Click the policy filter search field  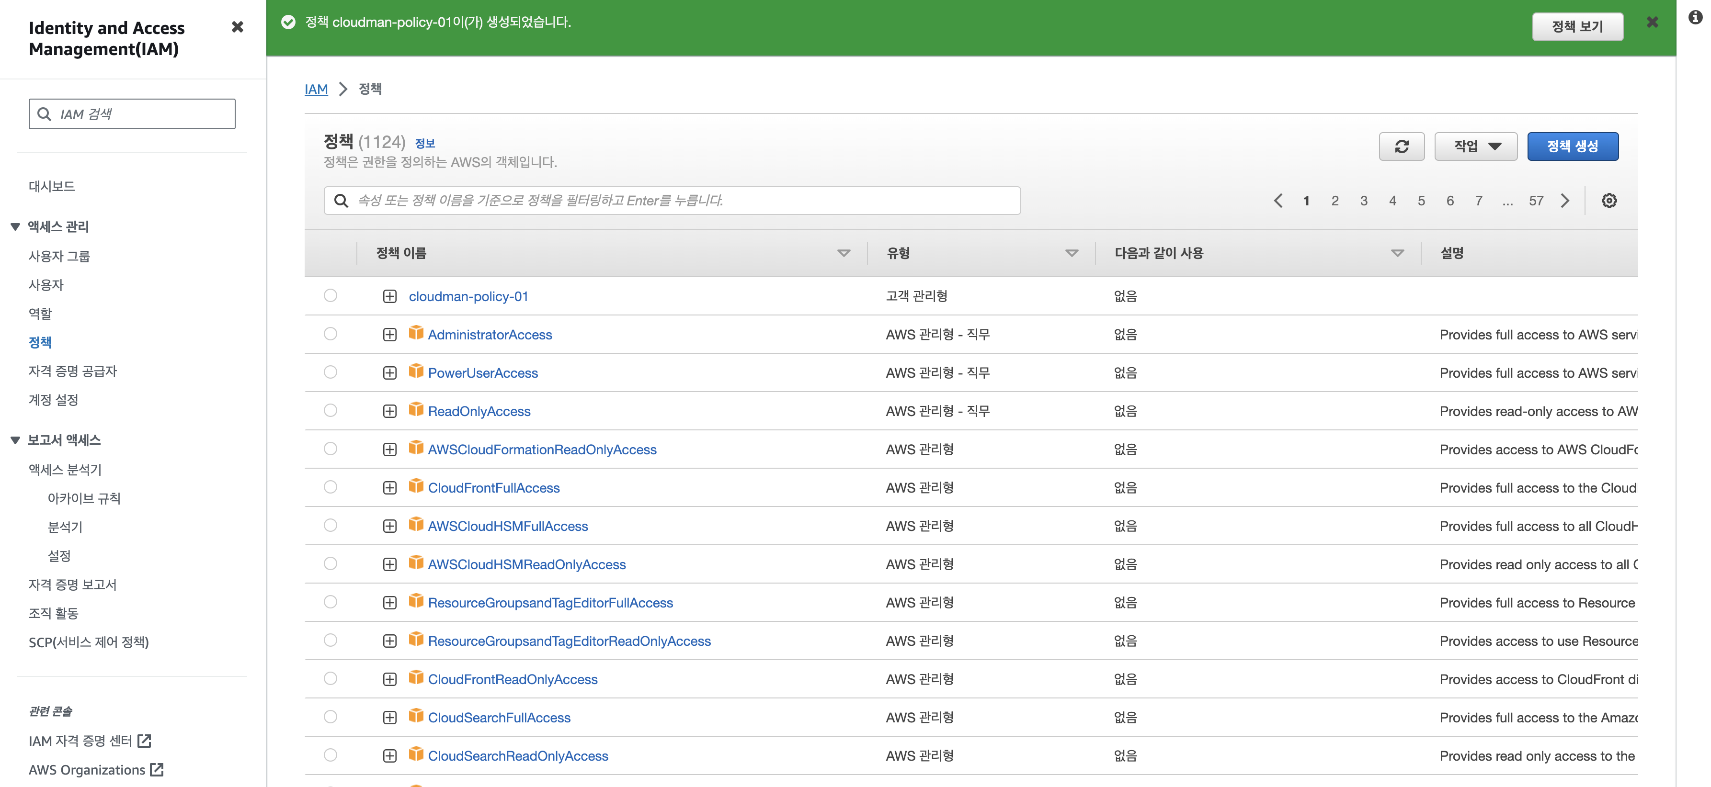(671, 201)
